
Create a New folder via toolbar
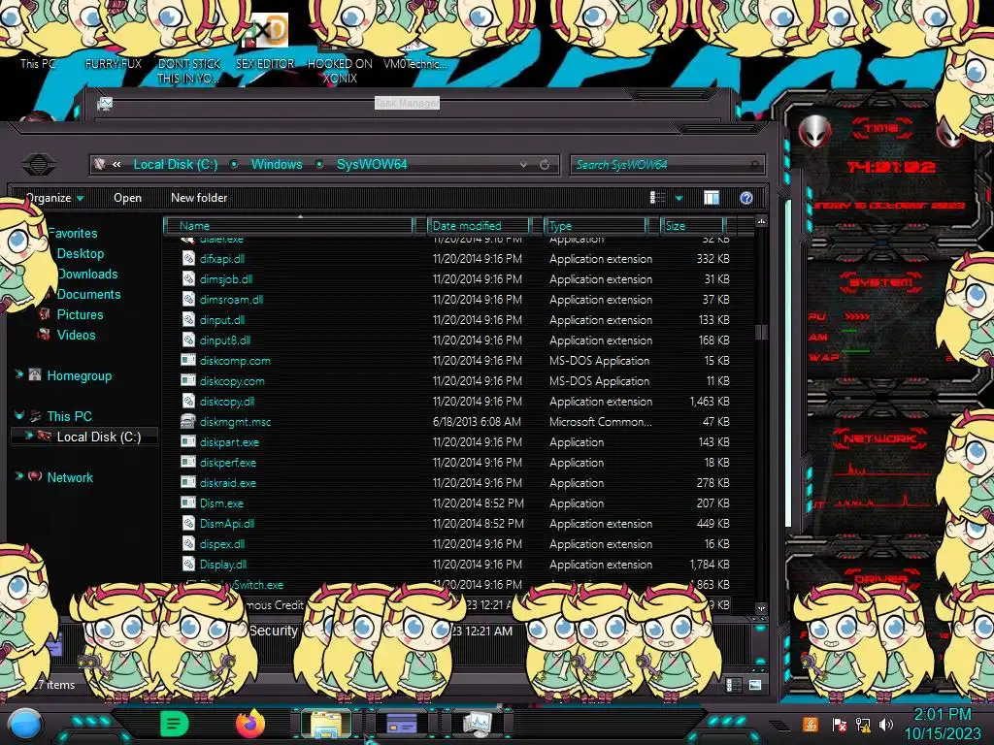(199, 198)
